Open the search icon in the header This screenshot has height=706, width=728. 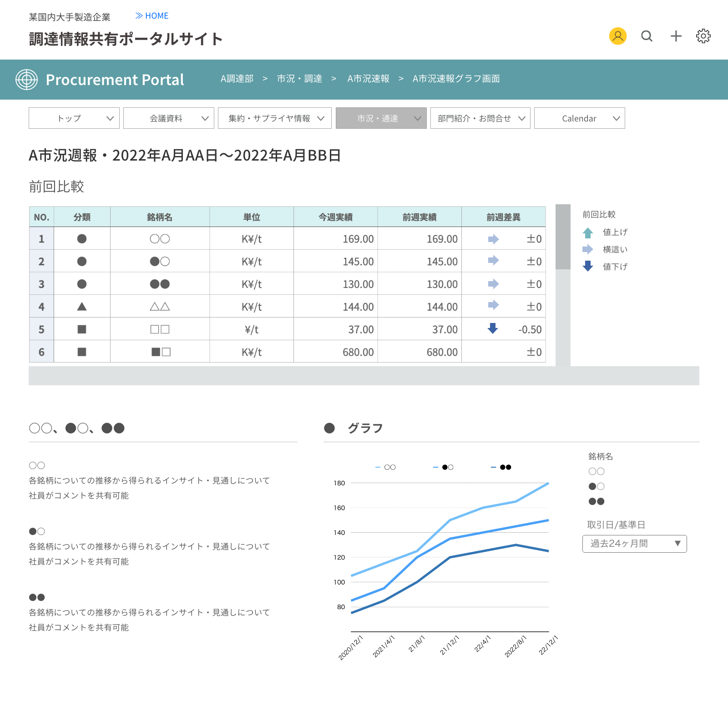click(x=647, y=36)
